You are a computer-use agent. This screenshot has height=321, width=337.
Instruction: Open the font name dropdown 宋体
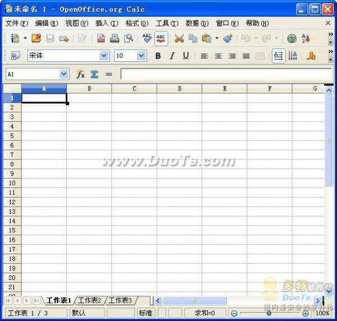click(104, 56)
